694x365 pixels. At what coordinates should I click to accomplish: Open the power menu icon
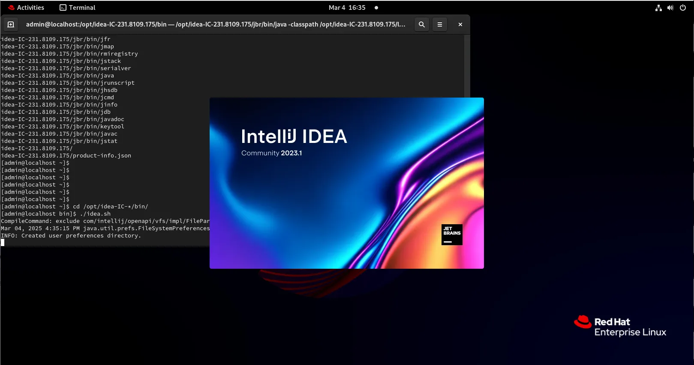683,7
